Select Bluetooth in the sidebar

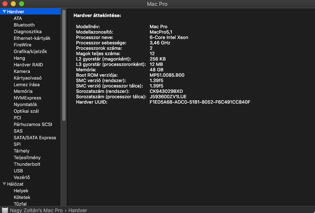[x=24, y=25]
